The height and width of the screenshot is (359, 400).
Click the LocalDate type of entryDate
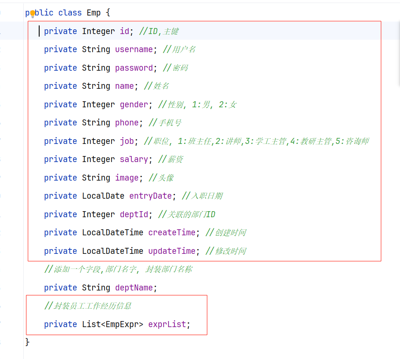click(103, 196)
